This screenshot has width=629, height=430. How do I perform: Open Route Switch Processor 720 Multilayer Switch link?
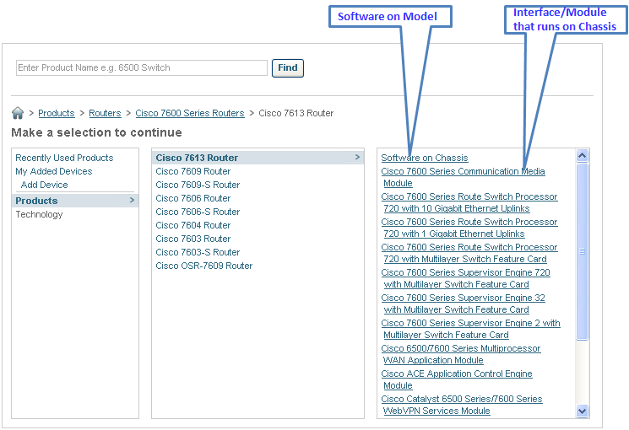coord(469,253)
